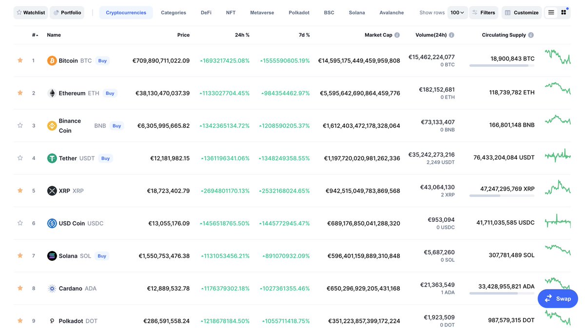Switch to the Avalanche tab
The height and width of the screenshot is (332, 585).
pyautogui.click(x=391, y=13)
